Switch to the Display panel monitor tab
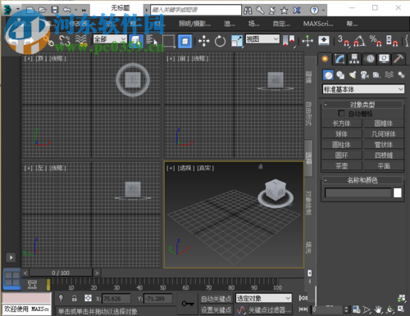The image size is (410, 316). (384, 59)
